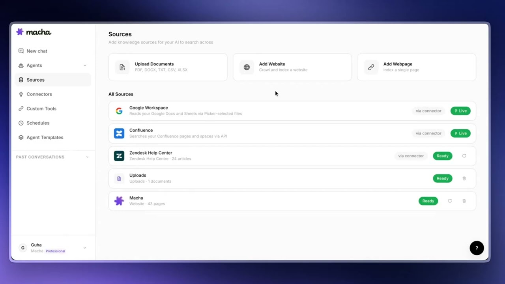Open the help question mark button
505x284 pixels.
[477, 248]
